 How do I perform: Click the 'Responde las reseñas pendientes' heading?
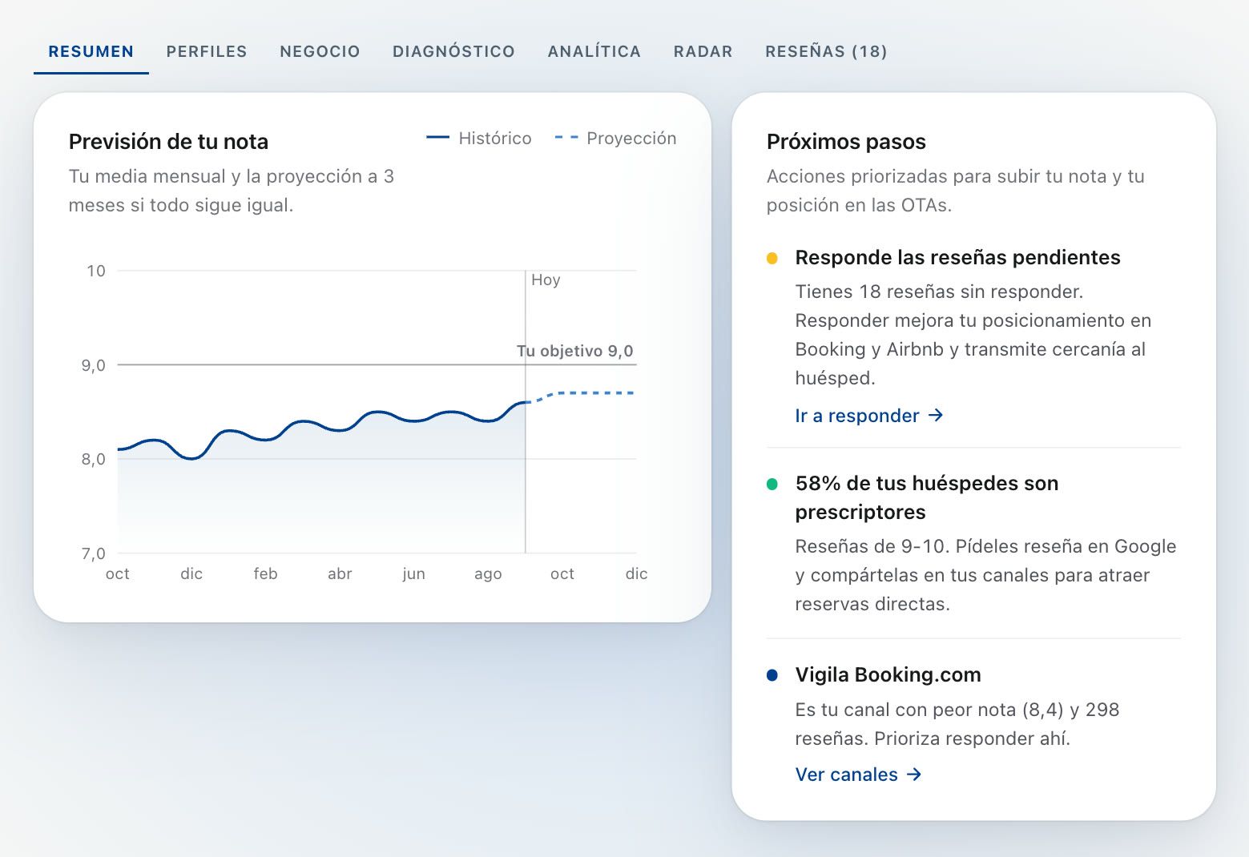pyautogui.click(x=957, y=257)
